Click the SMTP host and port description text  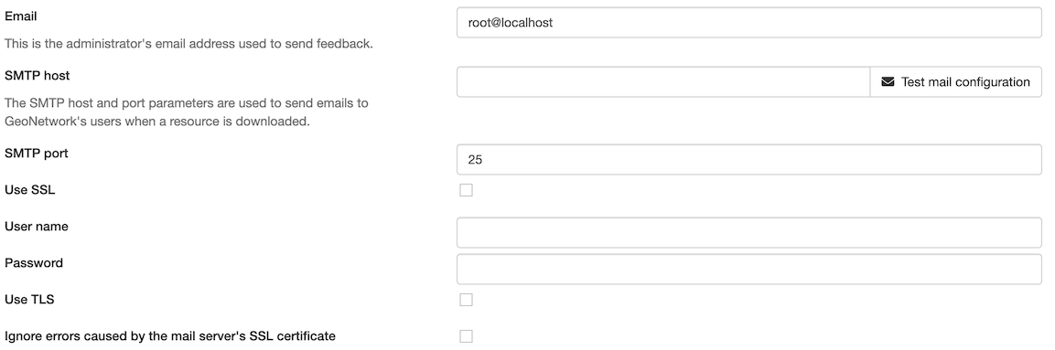tap(187, 113)
